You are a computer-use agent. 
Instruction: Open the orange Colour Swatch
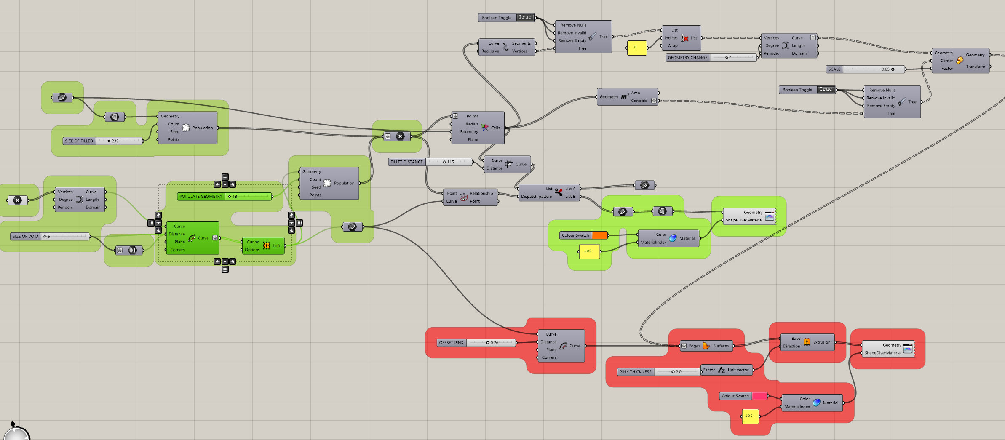pyautogui.click(x=599, y=235)
